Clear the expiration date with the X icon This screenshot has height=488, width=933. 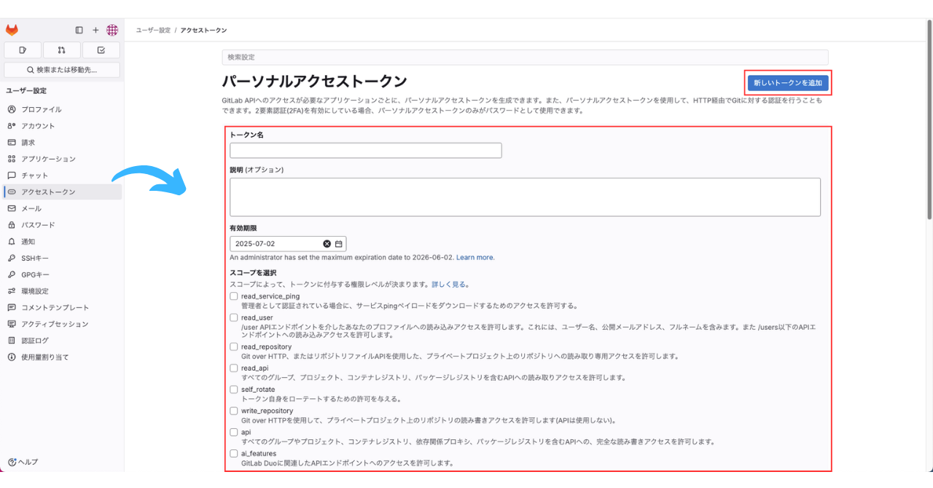(x=327, y=244)
